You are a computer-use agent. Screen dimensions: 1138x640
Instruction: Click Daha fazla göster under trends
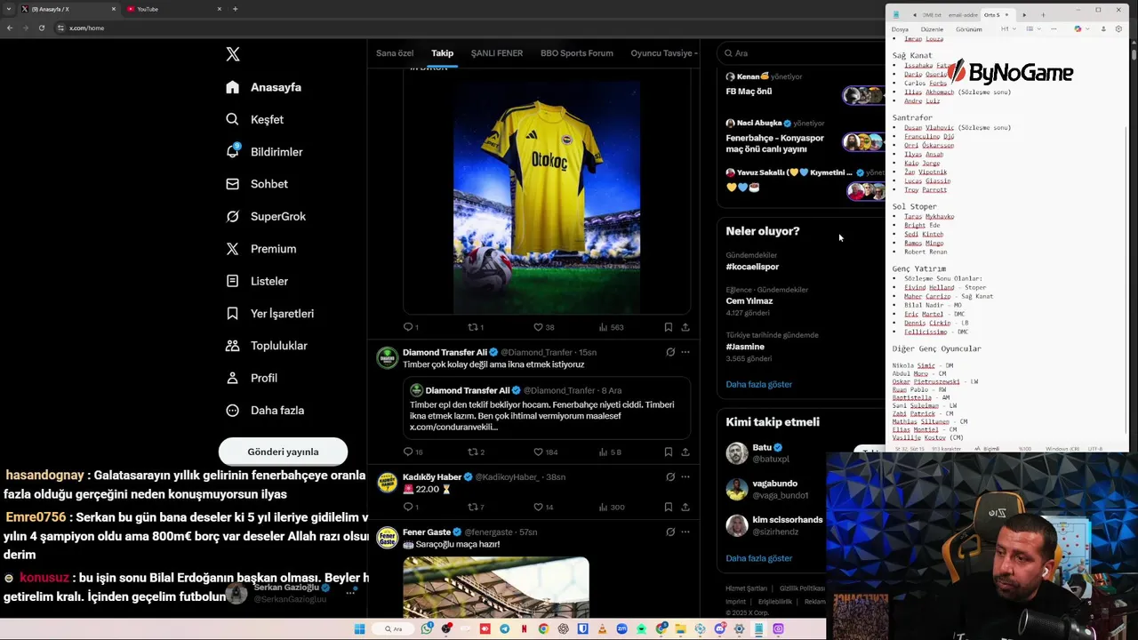pos(758,384)
